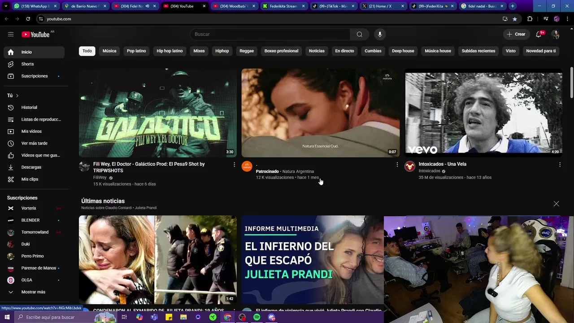Switch to the Home / X tab
The width and height of the screenshot is (574, 323).
coord(382,6)
